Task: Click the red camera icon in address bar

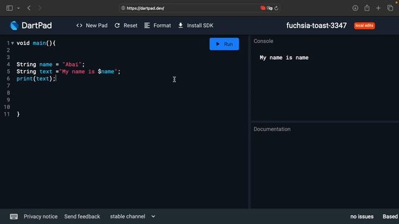Action: tap(263, 8)
